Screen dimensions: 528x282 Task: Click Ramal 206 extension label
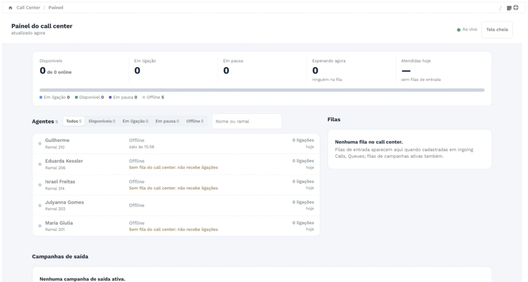(x=55, y=168)
